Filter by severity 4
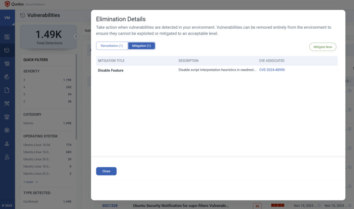This screenshot has width=354, height=209. [x=47, y=87]
